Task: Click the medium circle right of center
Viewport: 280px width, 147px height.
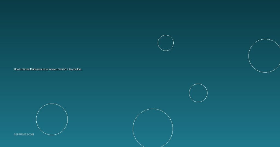Action: click(198, 93)
